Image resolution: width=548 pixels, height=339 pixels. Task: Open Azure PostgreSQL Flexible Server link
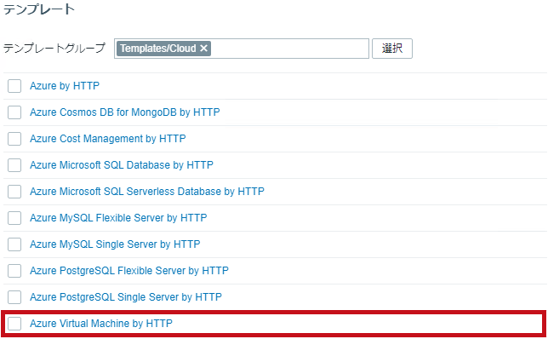point(129,271)
